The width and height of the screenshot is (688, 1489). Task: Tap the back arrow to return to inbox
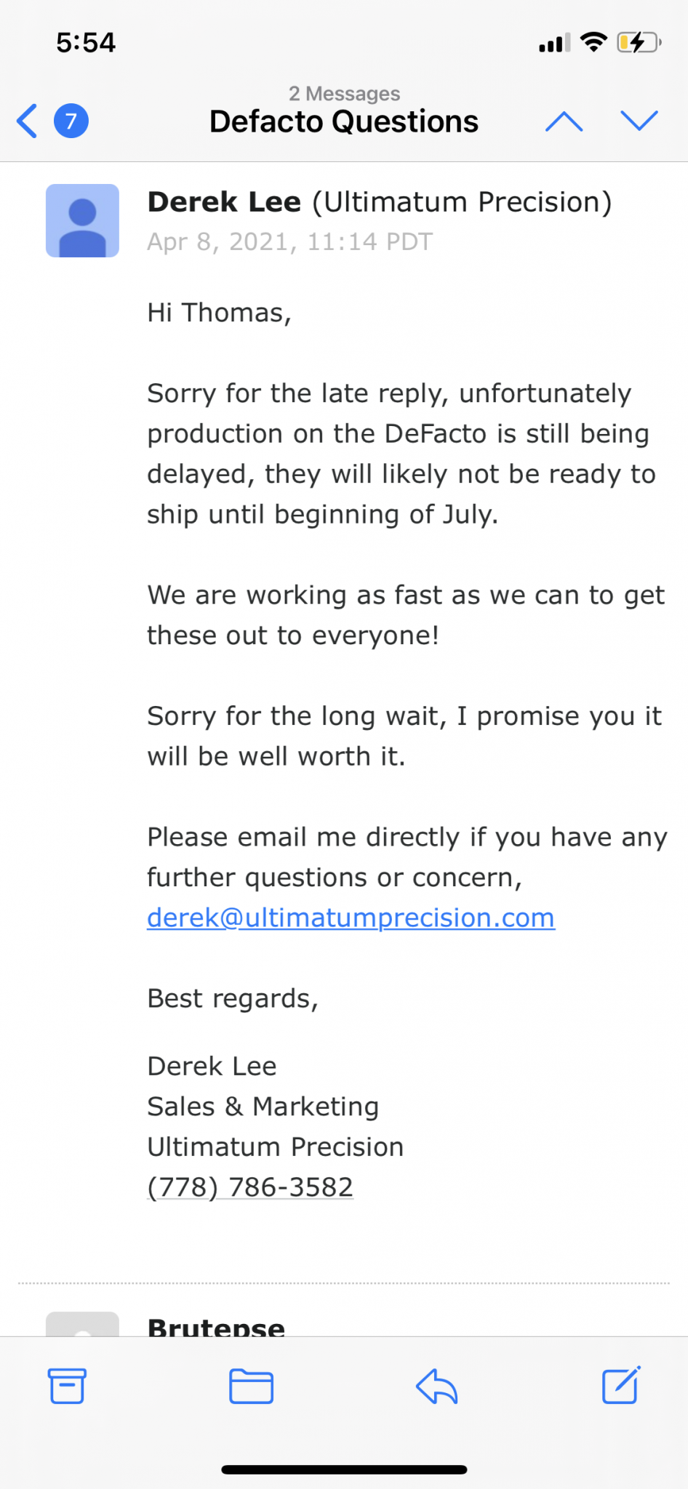click(x=27, y=121)
